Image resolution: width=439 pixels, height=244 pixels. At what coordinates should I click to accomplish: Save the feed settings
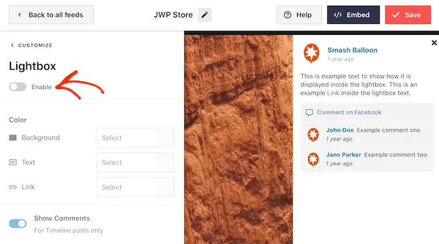click(407, 15)
